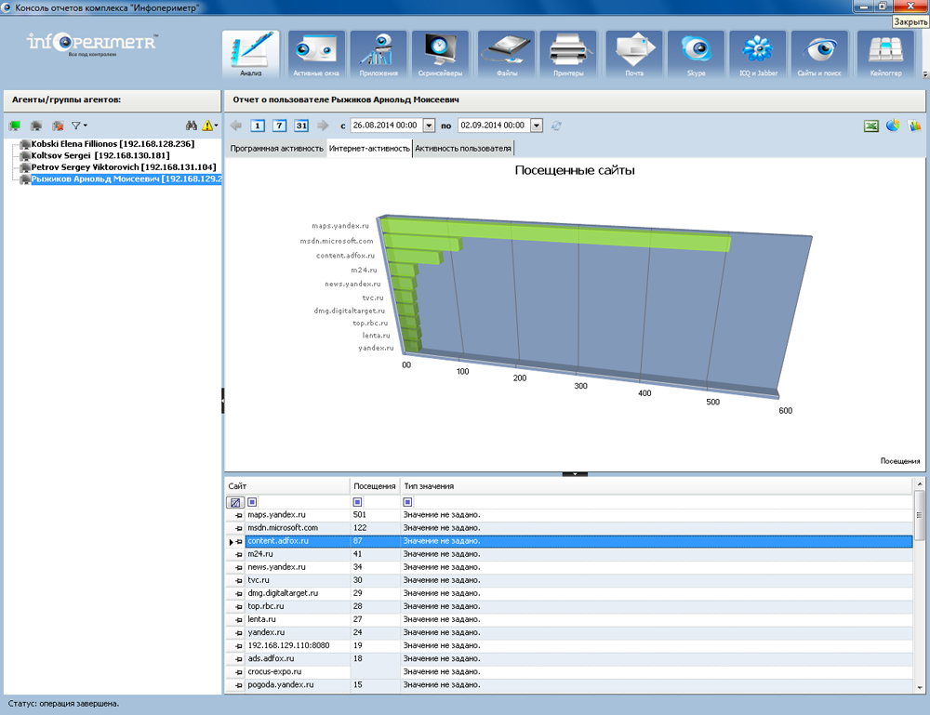Click the pie chart view icon
930x715 pixels.
[893, 126]
